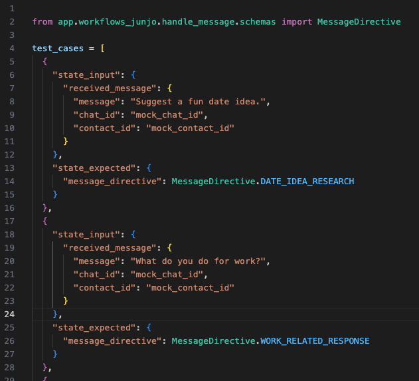The width and height of the screenshot is (419, 381).
Task: Click "mock_chat_id" value on line 9
Action: 167,115
